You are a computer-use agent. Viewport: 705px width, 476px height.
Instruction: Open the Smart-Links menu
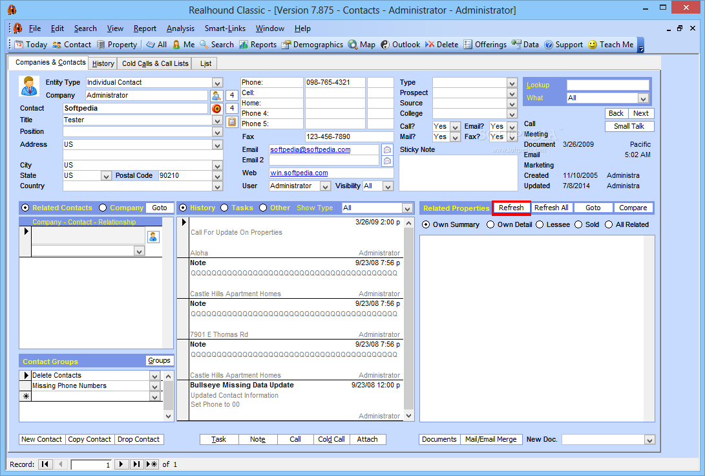pos(225,28)
